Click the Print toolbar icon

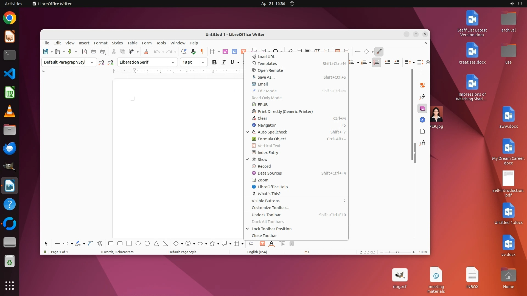(x=94, y=52)
